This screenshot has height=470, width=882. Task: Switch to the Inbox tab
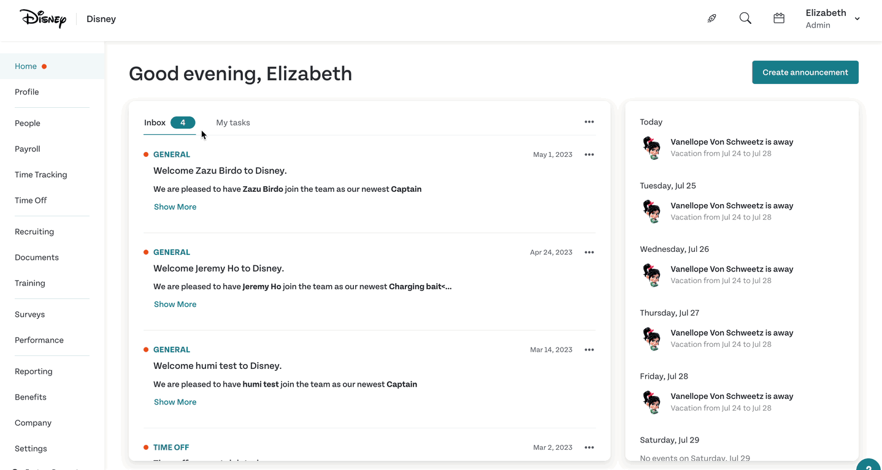[169, 123]
